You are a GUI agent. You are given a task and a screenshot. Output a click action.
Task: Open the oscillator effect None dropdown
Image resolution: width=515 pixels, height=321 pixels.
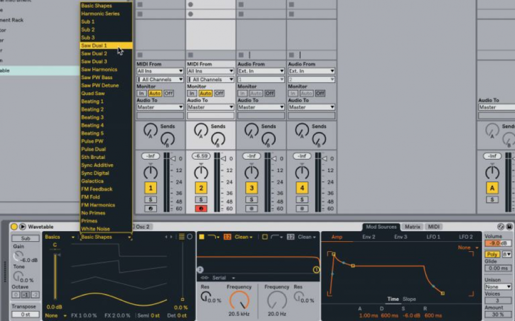(x=55, y=316)
